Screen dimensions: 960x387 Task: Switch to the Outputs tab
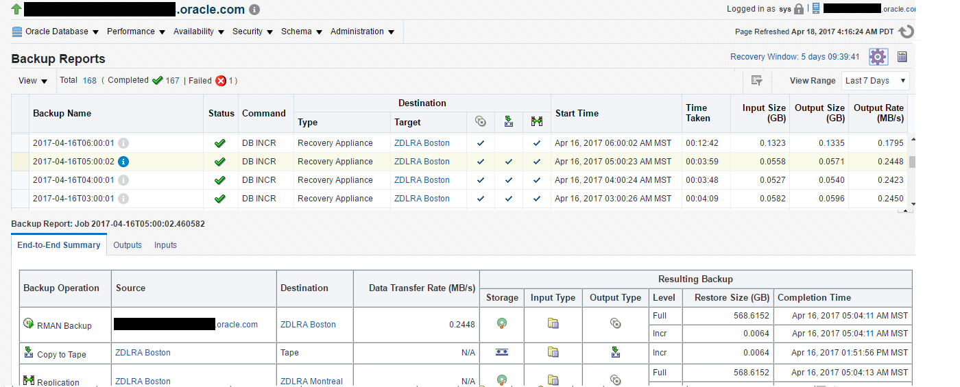pyautogui.click(x=128, y=245)
